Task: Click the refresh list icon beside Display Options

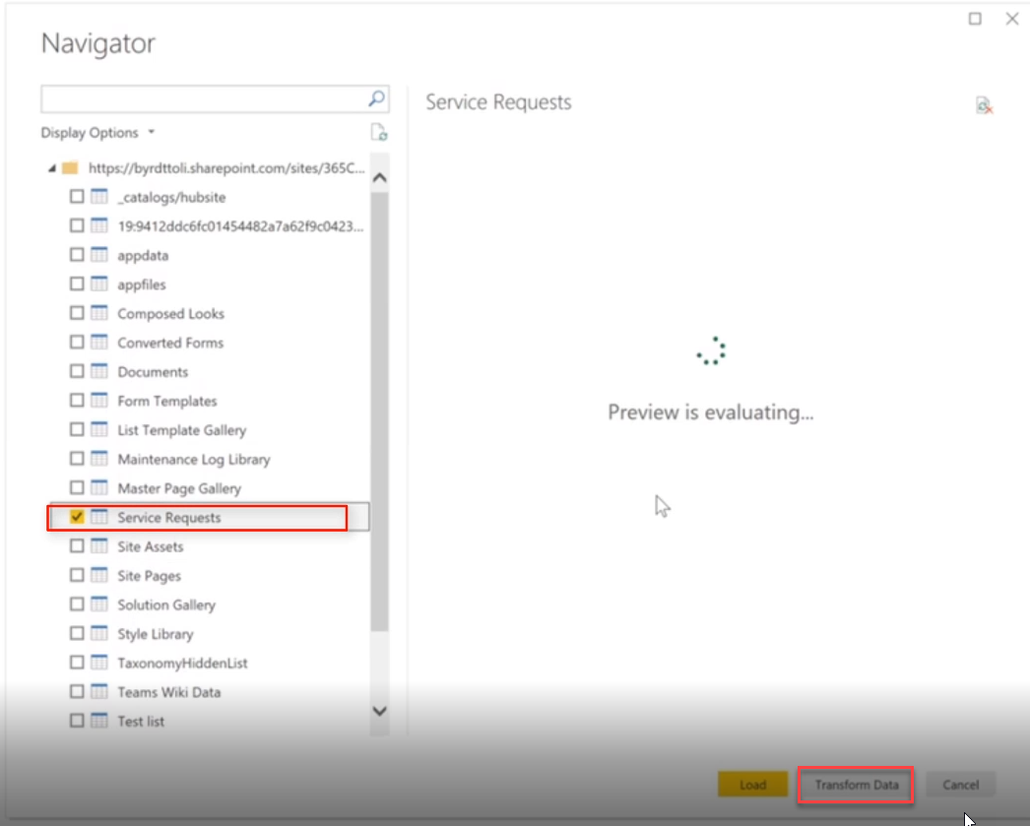Action: click(379, 132)
